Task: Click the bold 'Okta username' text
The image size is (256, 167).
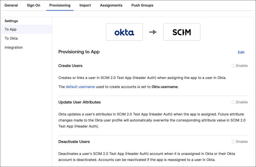Action: 164,87
